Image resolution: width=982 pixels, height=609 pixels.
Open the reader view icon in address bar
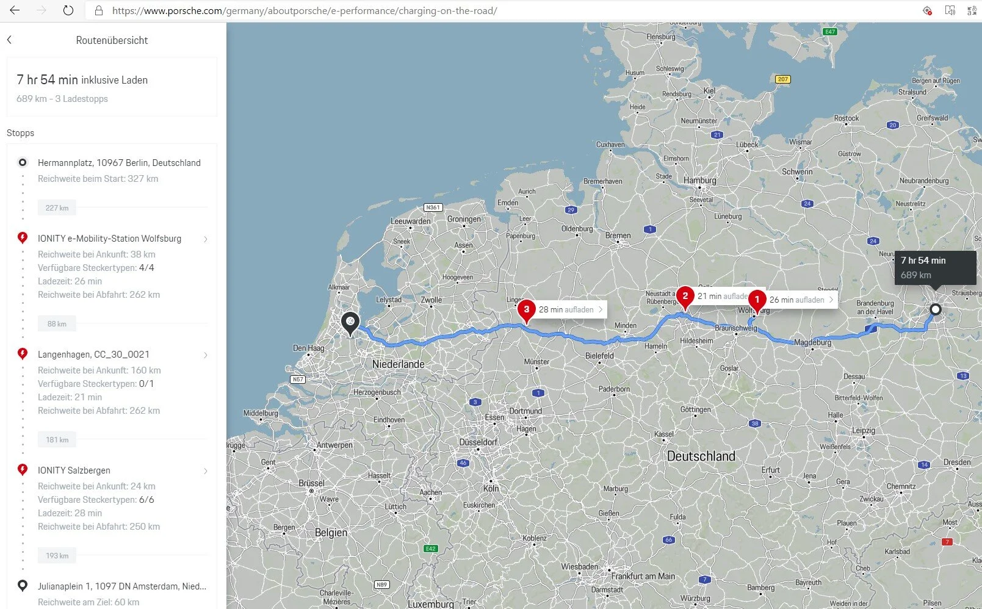click(x=950, y=10)
